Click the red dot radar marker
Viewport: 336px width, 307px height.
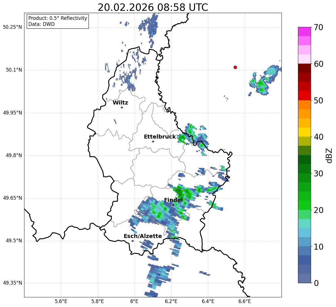point(235,67)
